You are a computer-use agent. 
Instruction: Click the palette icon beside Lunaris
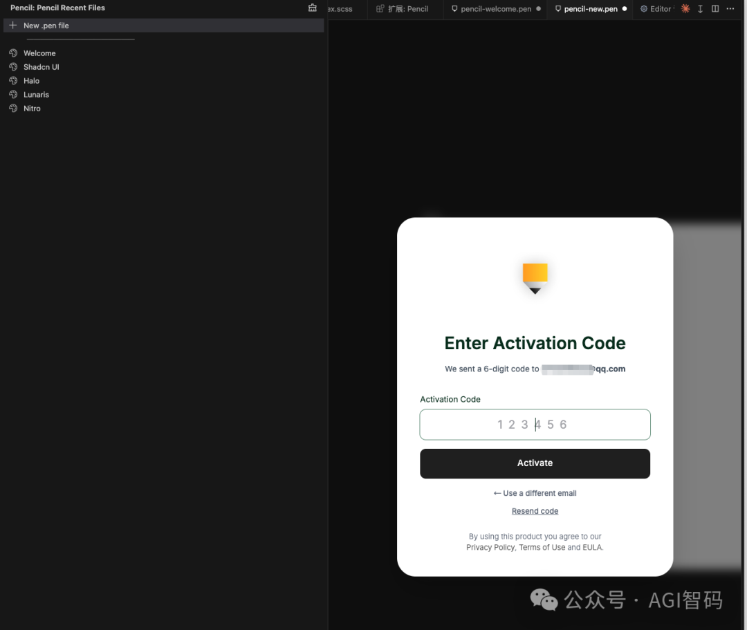pyautogui.click(x=13, y=94)
